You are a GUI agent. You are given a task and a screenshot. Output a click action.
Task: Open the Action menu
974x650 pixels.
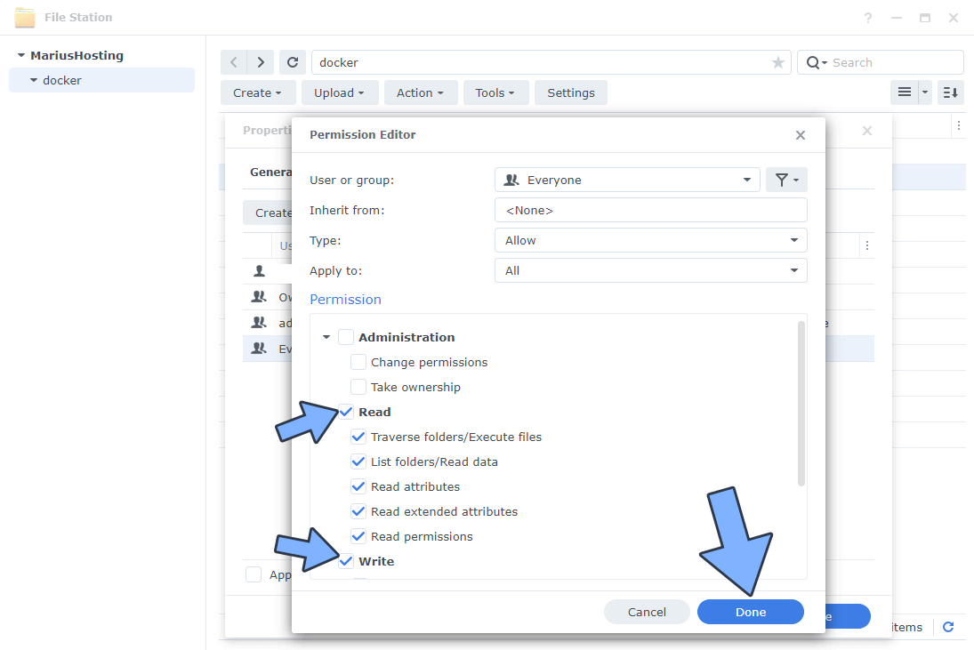click(x=420, y=92)
